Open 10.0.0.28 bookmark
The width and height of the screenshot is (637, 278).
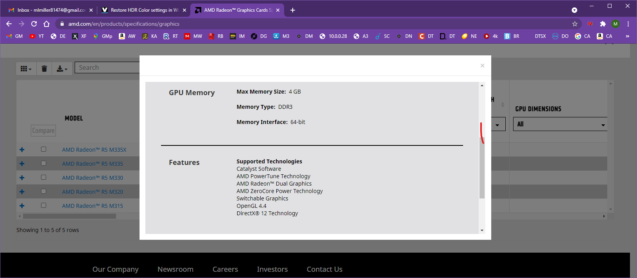[x=333, y=36]
